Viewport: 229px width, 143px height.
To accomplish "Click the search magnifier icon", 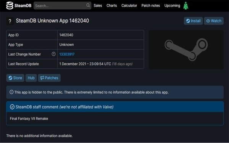I will tap(88, 5).
